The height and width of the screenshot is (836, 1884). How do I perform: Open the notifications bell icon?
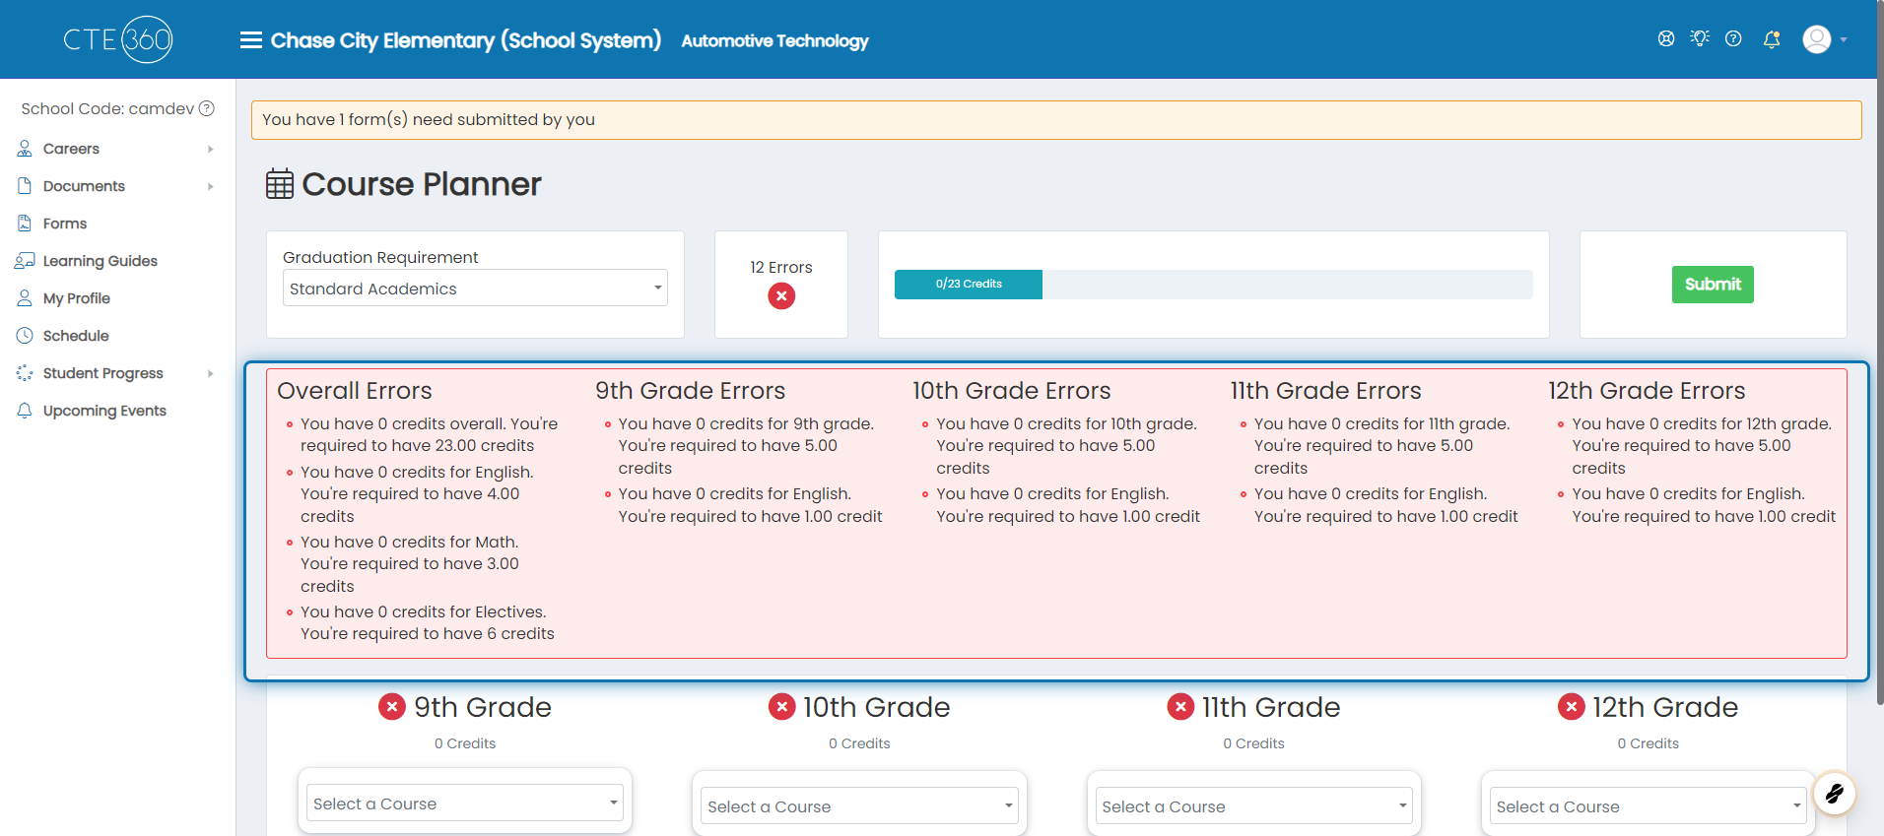1772,39
